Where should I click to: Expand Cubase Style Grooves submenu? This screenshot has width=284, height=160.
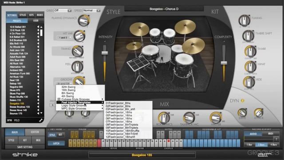point(80,99)
